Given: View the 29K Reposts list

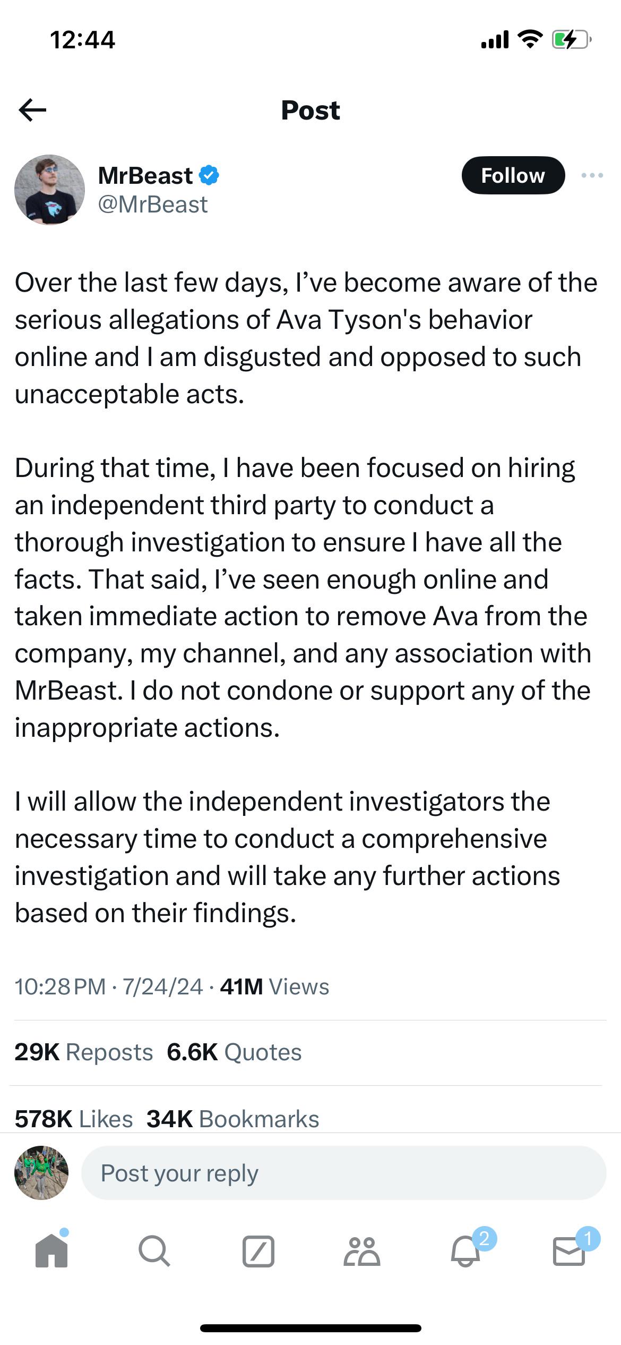Looking at the screenshot, I should (84, 1052).
